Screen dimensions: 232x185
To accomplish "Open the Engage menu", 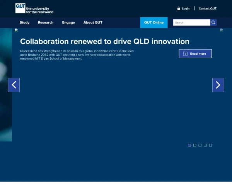I will click(x=68, y=23).
